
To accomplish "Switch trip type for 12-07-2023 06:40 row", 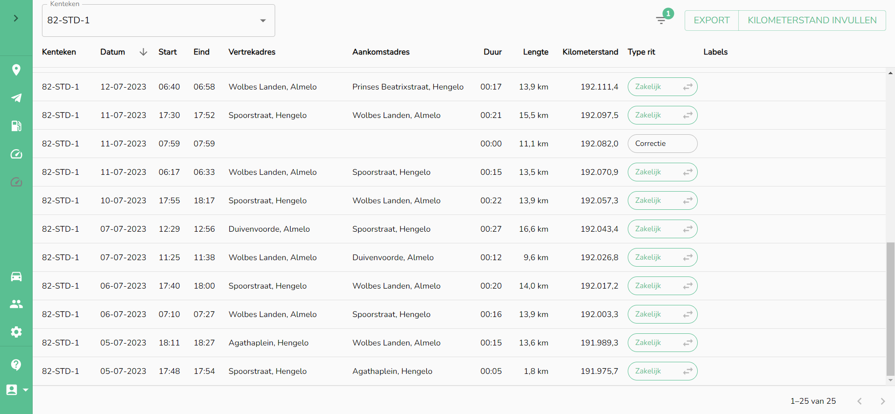I will (688, 87).
